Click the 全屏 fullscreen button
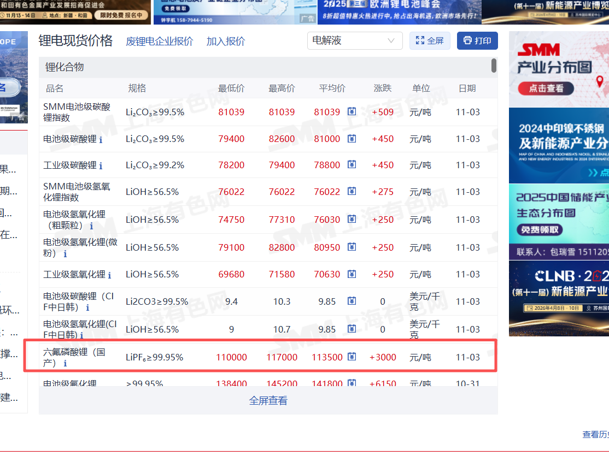Image resolution: width=609 pixels, height=456 pixels. pyautogui.click(x=430, y=41)
